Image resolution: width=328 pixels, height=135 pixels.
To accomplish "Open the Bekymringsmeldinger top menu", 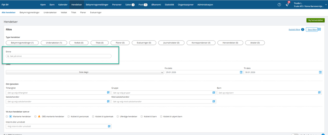I will click(97, 5).
